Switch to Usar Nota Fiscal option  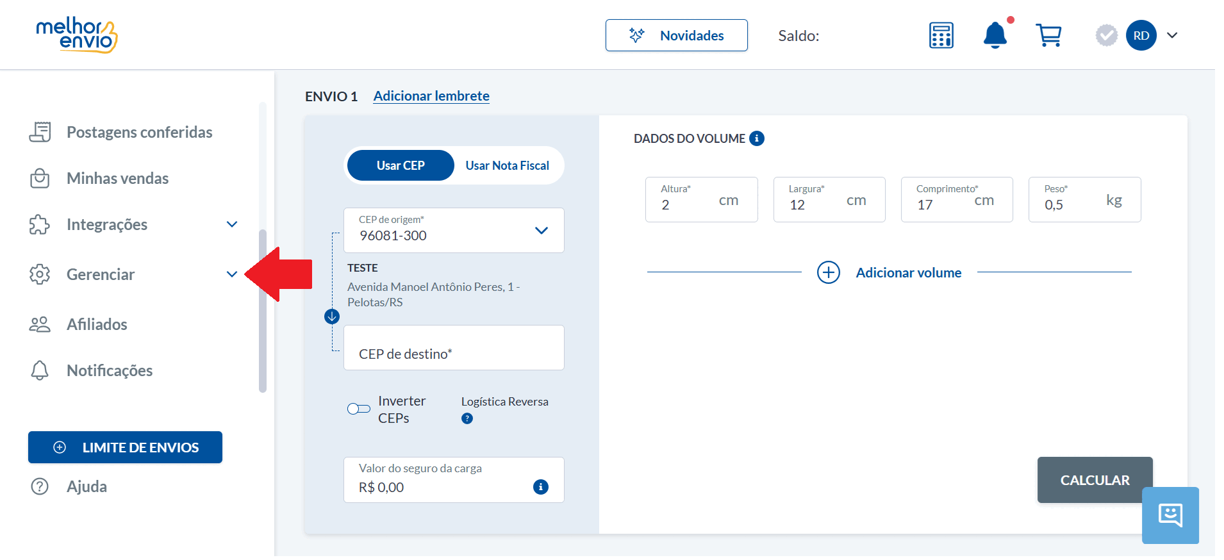point(508,165)
